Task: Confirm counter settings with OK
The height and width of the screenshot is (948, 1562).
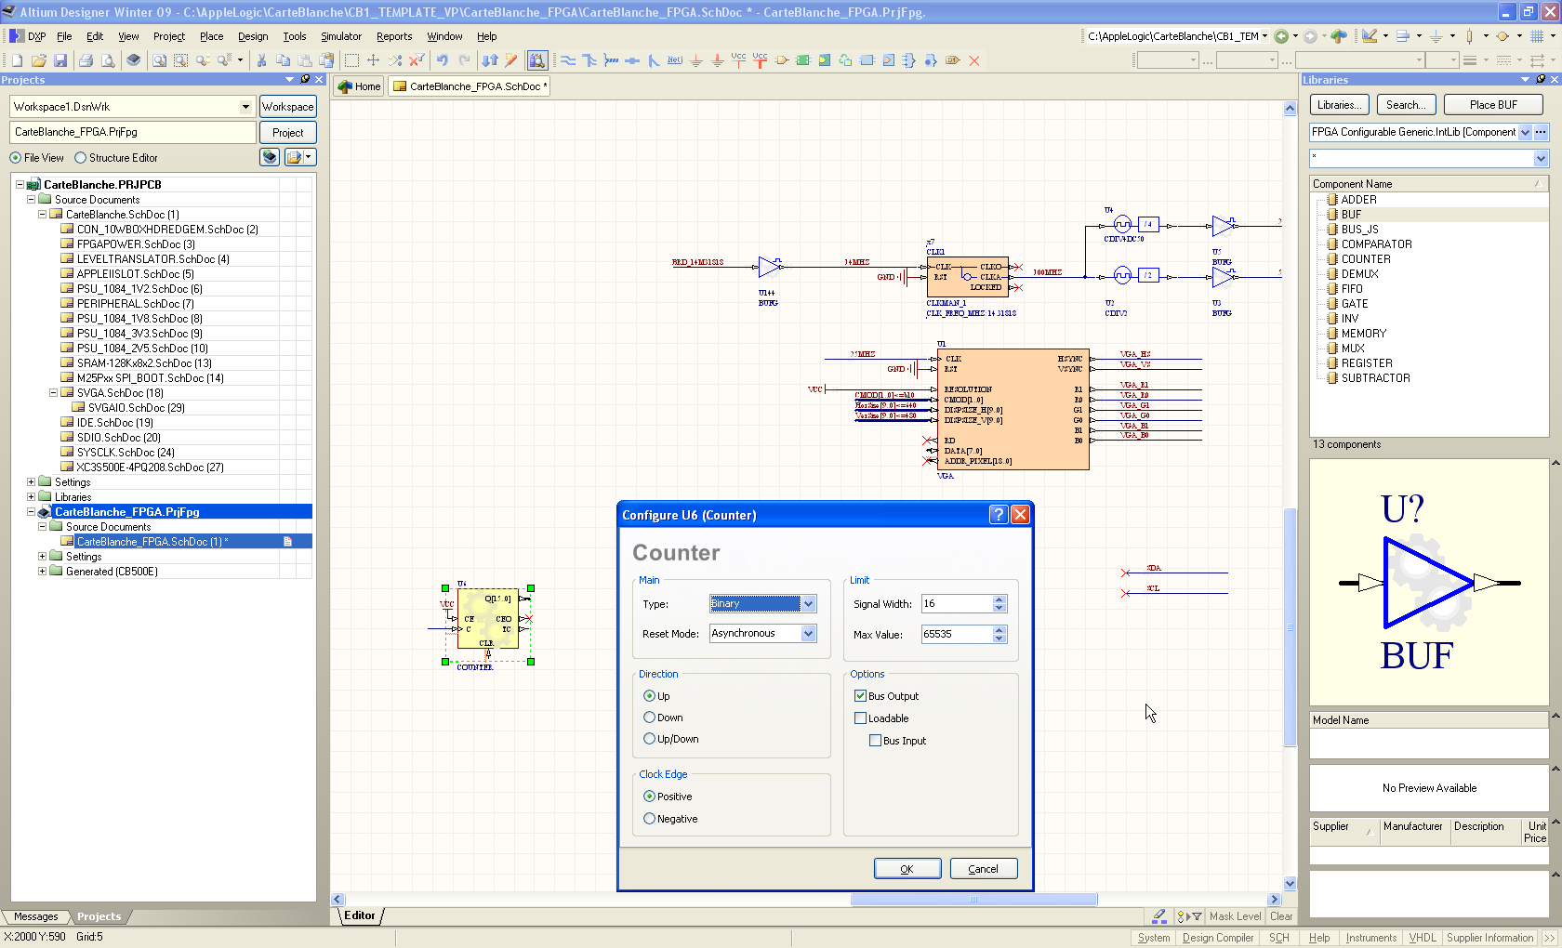Action: pos(907,869)
